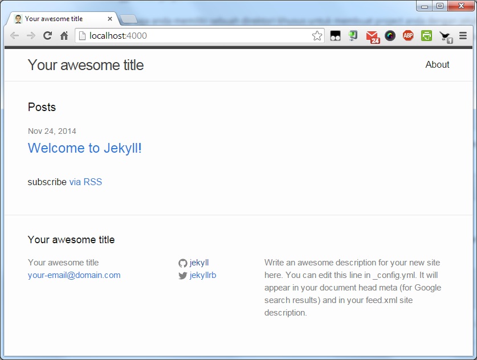Open the black bird extension icon
Screen dimensions: 477x360
pos(445,36)
